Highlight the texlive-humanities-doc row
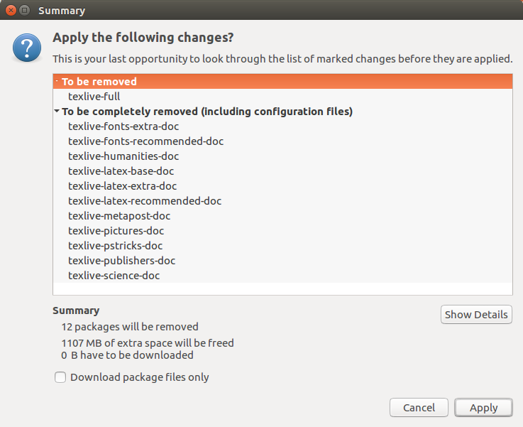This screenshot has height=427, width=523. point(123,156)
